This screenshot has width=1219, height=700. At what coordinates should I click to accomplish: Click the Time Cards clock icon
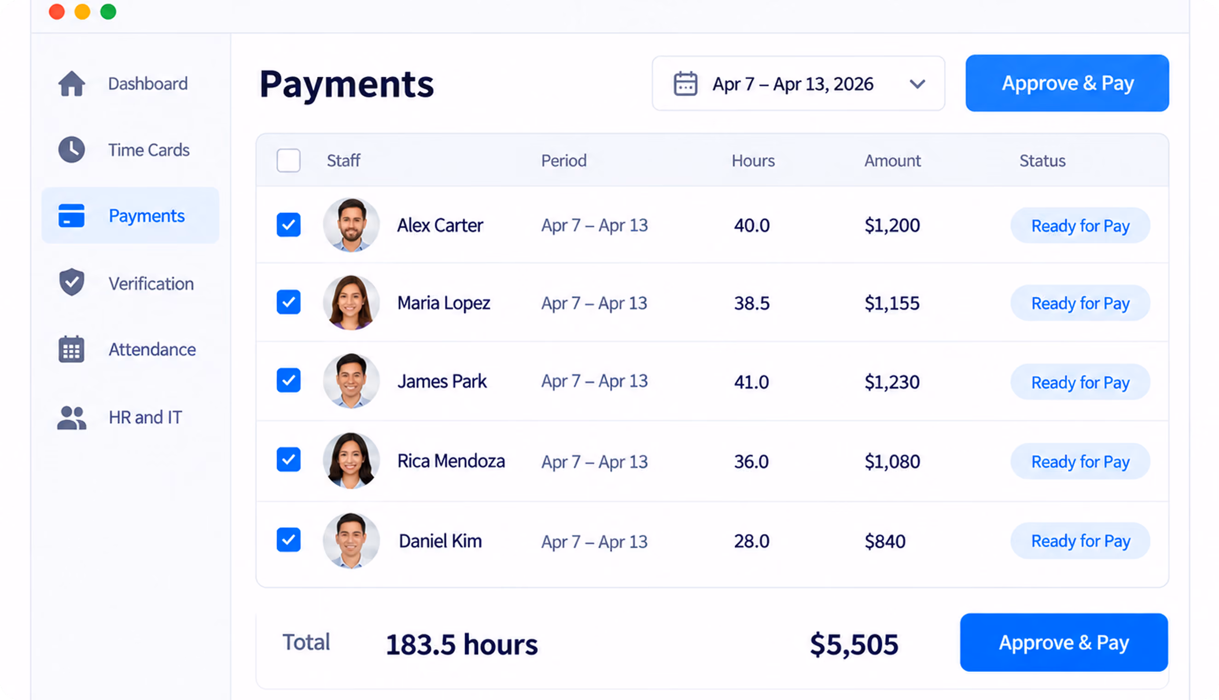pos(72,150)
